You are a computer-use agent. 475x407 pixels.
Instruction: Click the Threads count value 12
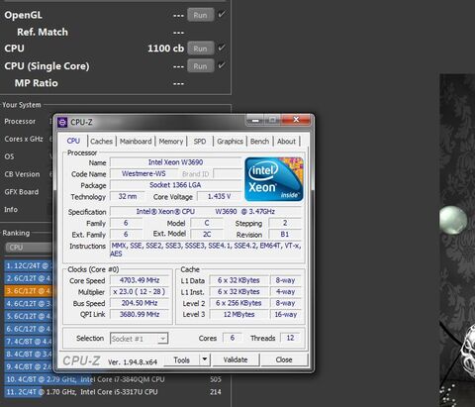coord(290,338)
